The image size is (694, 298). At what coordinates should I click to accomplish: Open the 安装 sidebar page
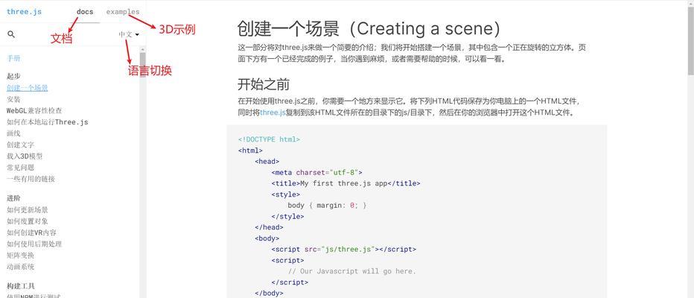pos(13,99)
